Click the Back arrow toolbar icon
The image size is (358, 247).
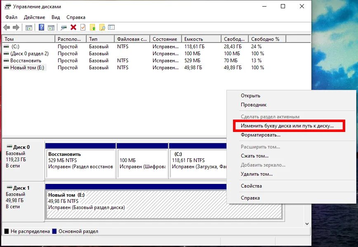click(7, 28)
